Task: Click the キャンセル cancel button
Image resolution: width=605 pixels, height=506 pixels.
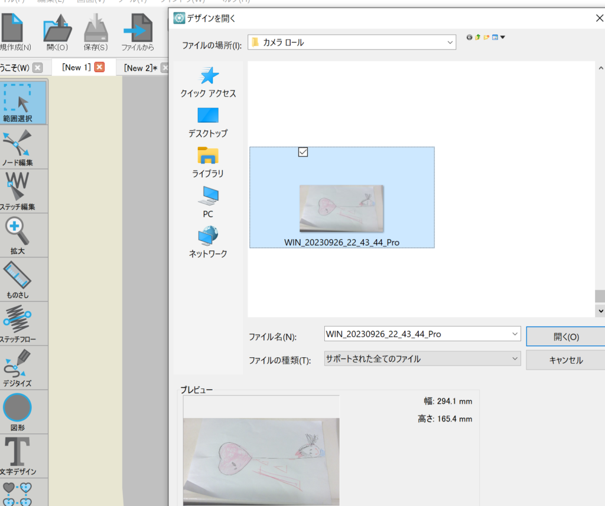Action: tap(565, 360)
